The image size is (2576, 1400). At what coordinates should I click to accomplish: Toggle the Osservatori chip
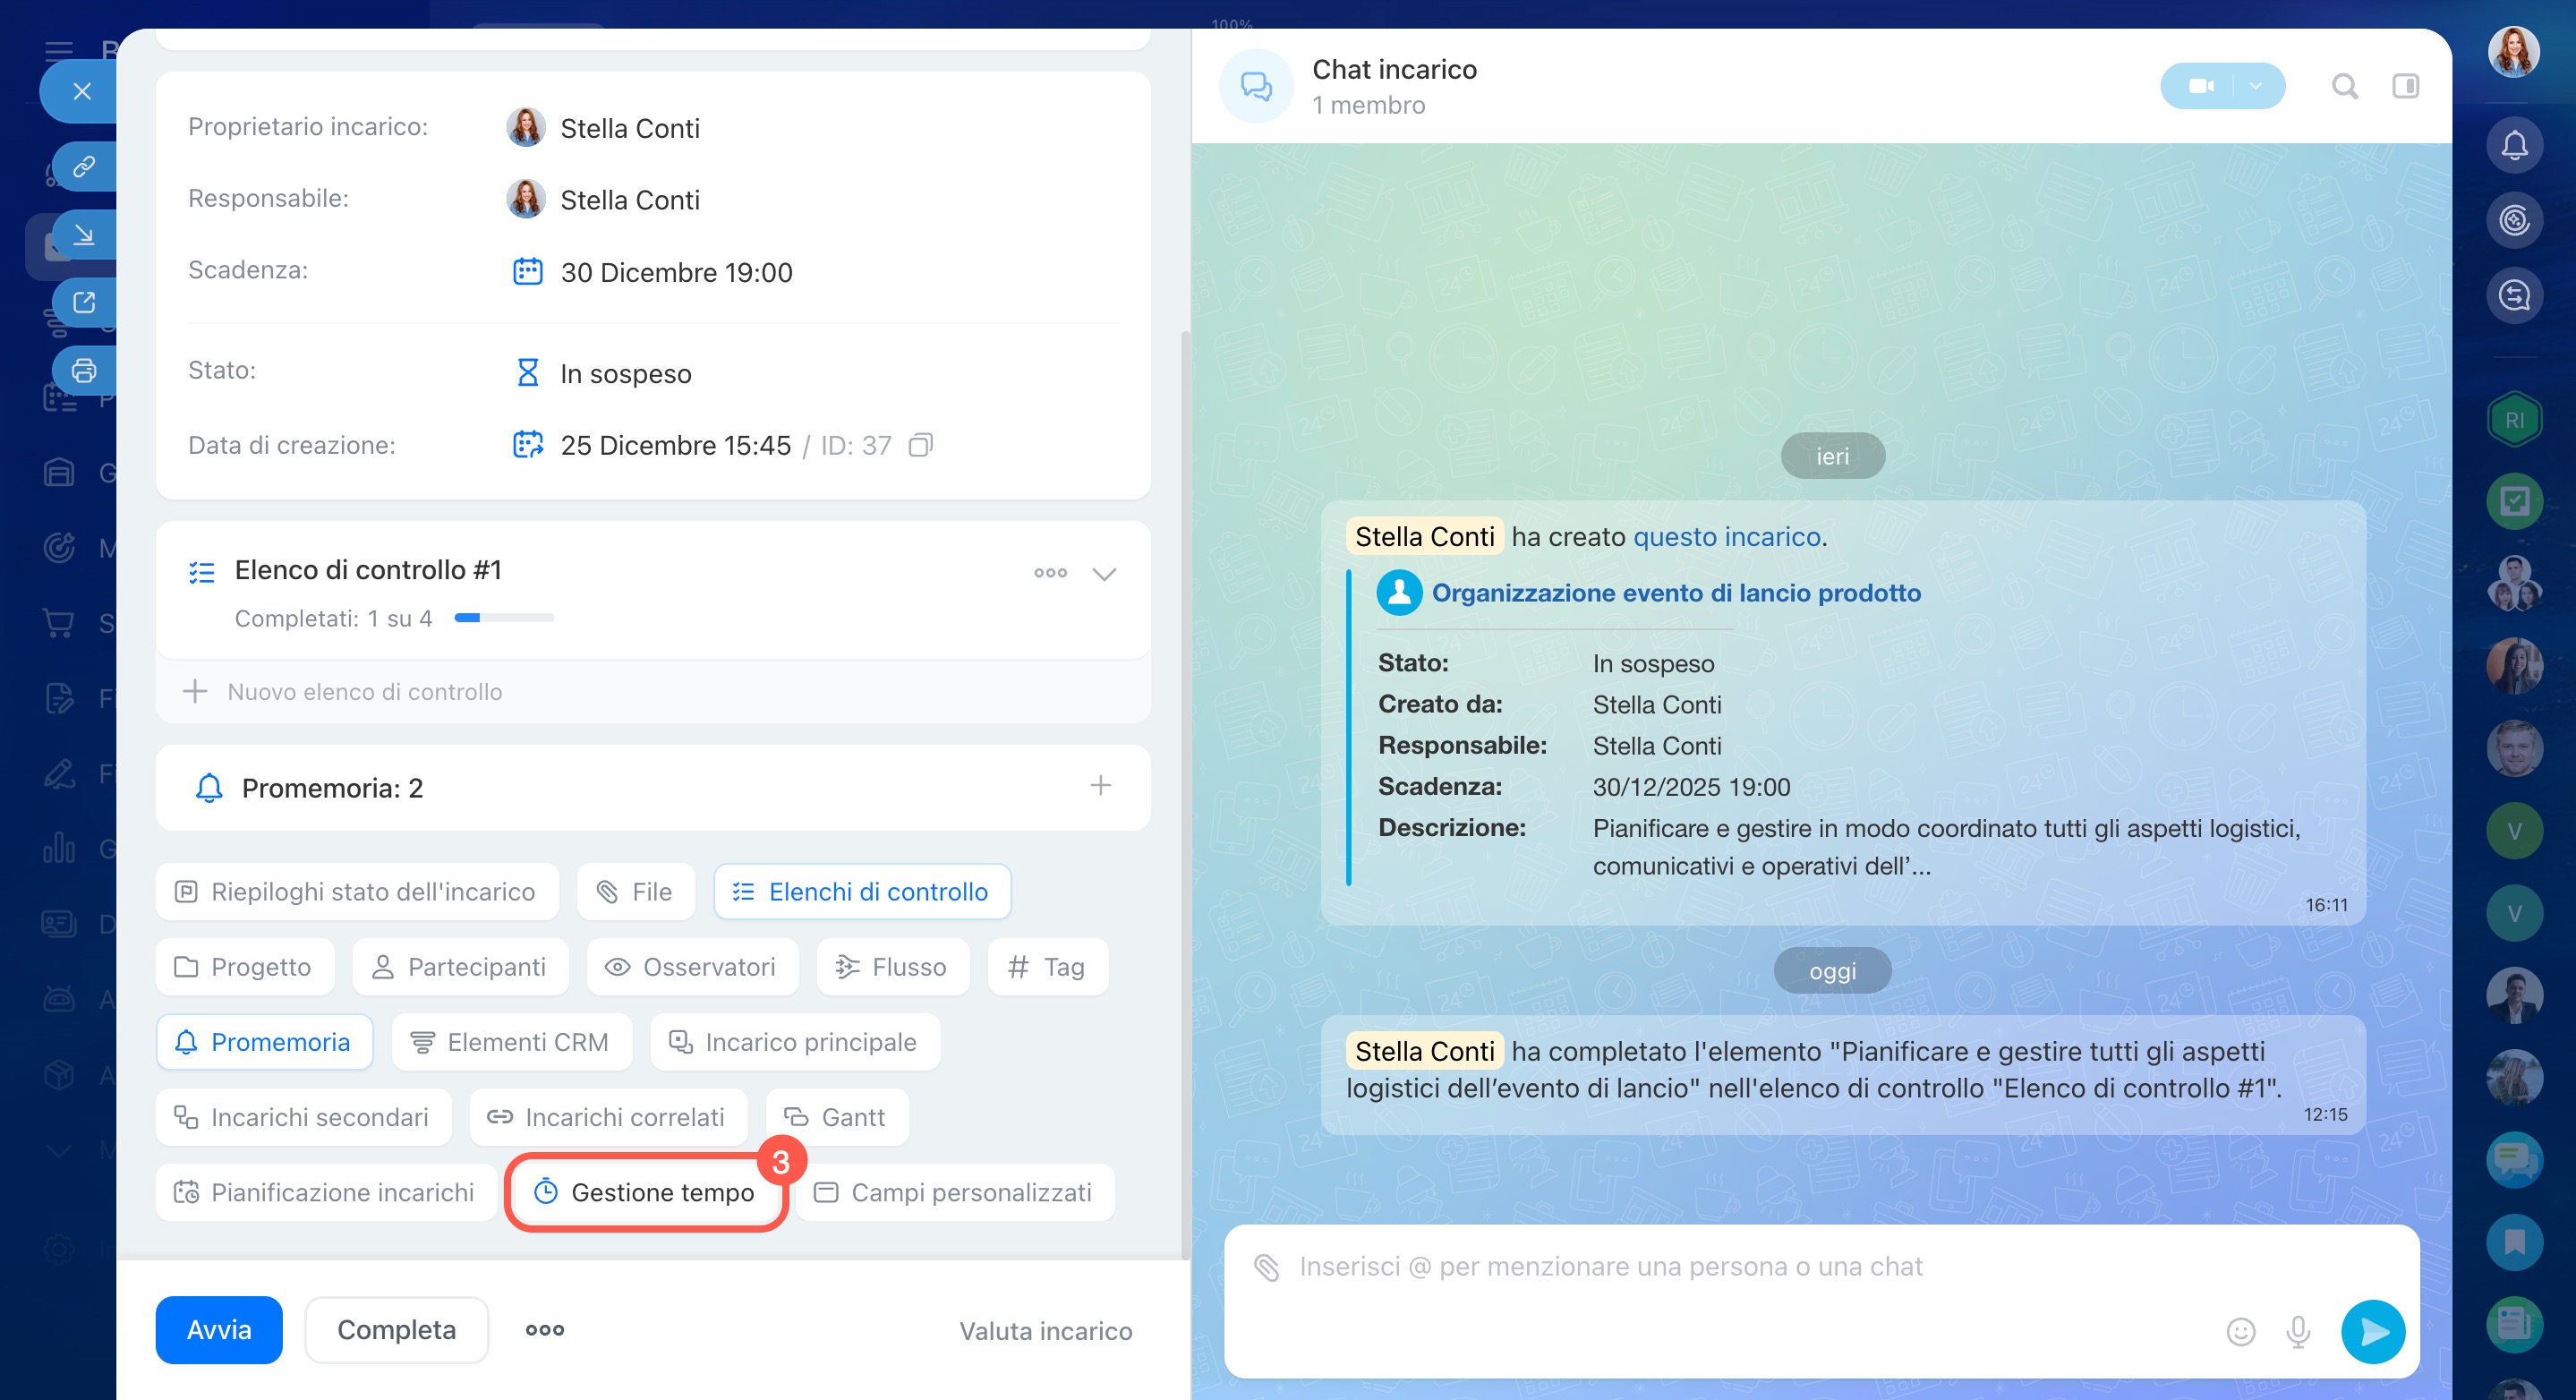pyautogui.click(x=692, y=967)
